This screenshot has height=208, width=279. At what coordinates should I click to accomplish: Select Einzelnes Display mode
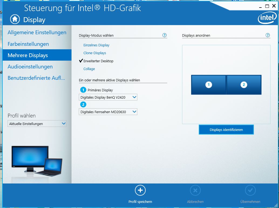(96, 45)
